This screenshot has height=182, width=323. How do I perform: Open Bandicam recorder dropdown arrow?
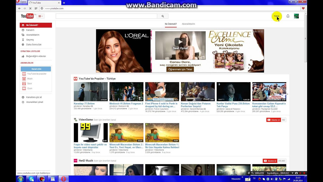292,173
